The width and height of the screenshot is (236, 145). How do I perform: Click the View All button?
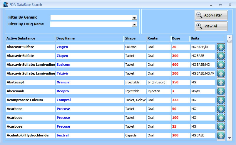click(211, 26)
